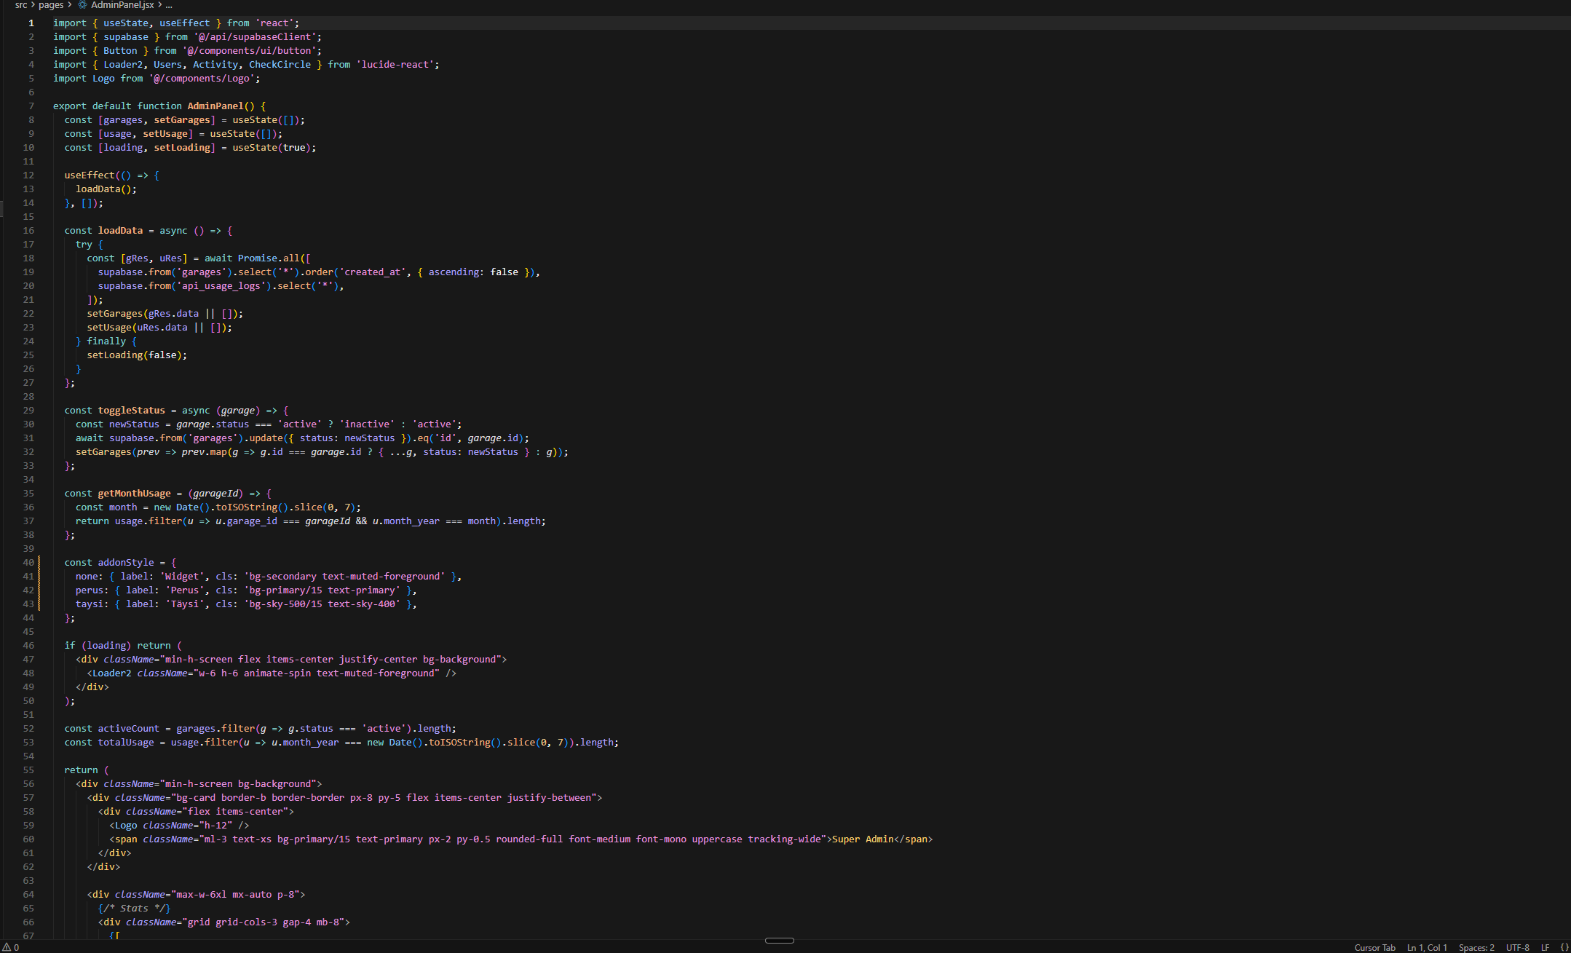Screen dimensions: 1571x953
Task: Open Cursor Tab status bar menu
Action: click(1374, 947)
